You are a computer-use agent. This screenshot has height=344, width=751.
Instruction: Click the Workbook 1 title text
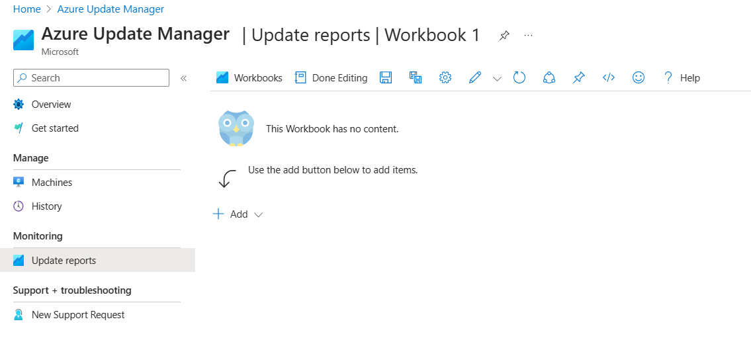pos(431,36)
